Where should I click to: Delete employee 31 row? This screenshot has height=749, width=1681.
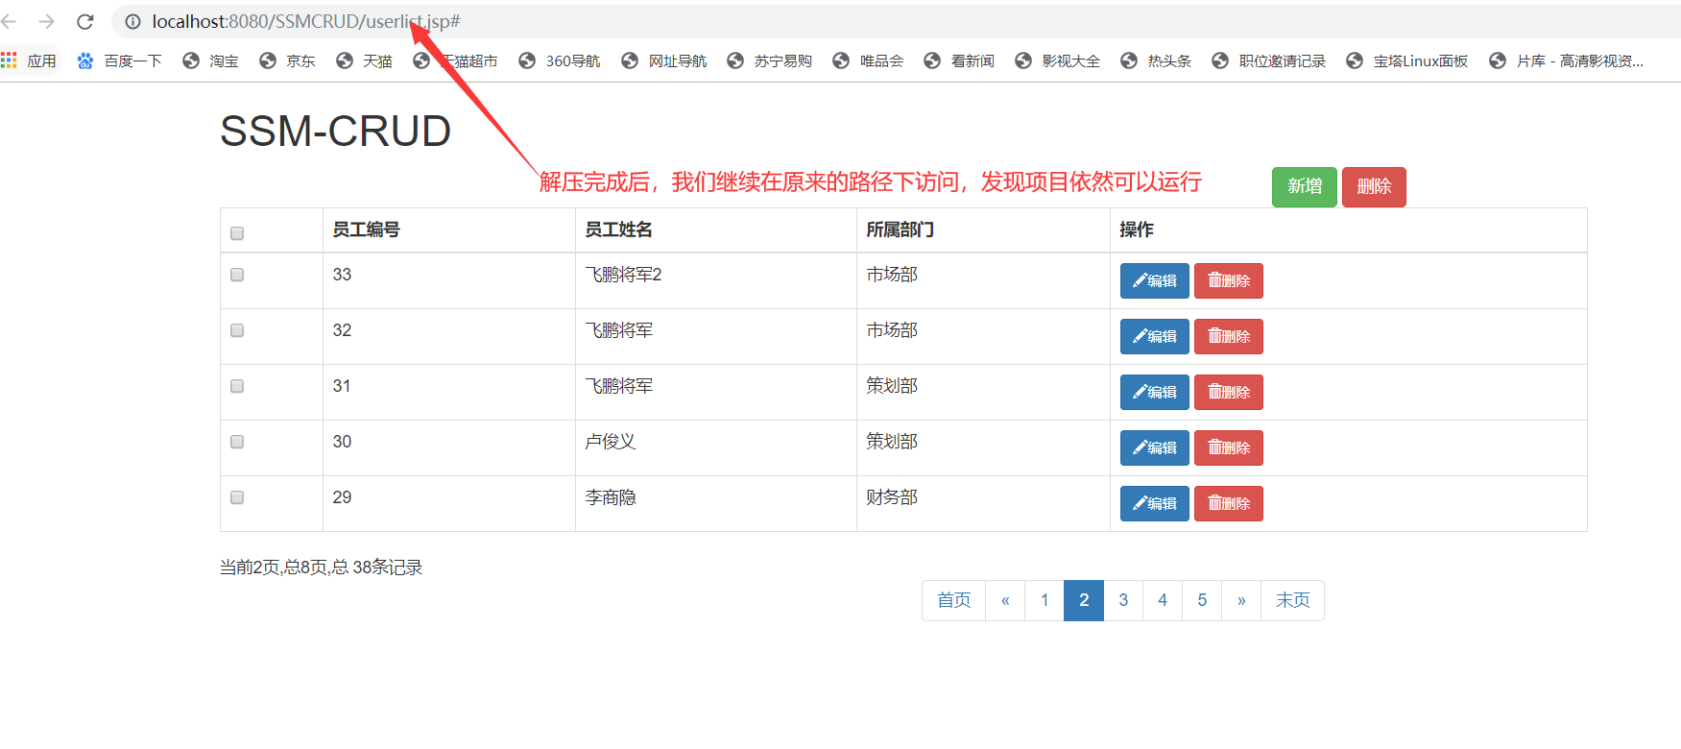tap(1229, 393)
